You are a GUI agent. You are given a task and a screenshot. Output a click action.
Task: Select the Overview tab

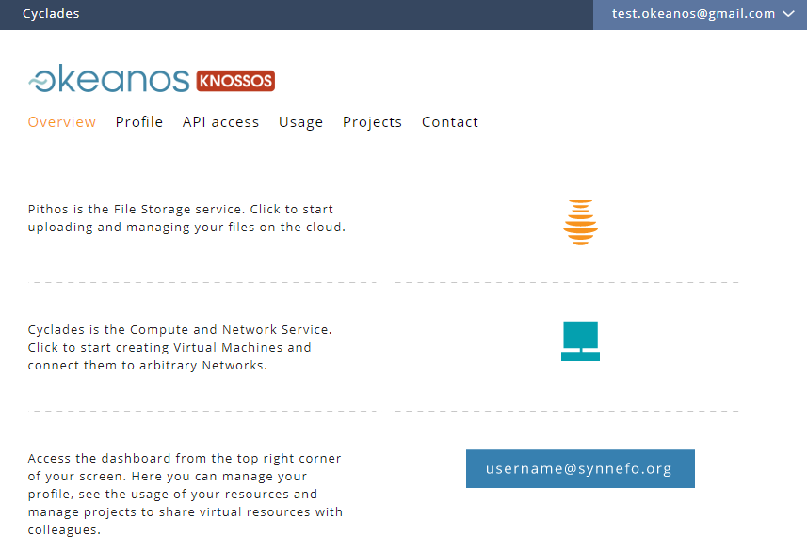(62, 121)
